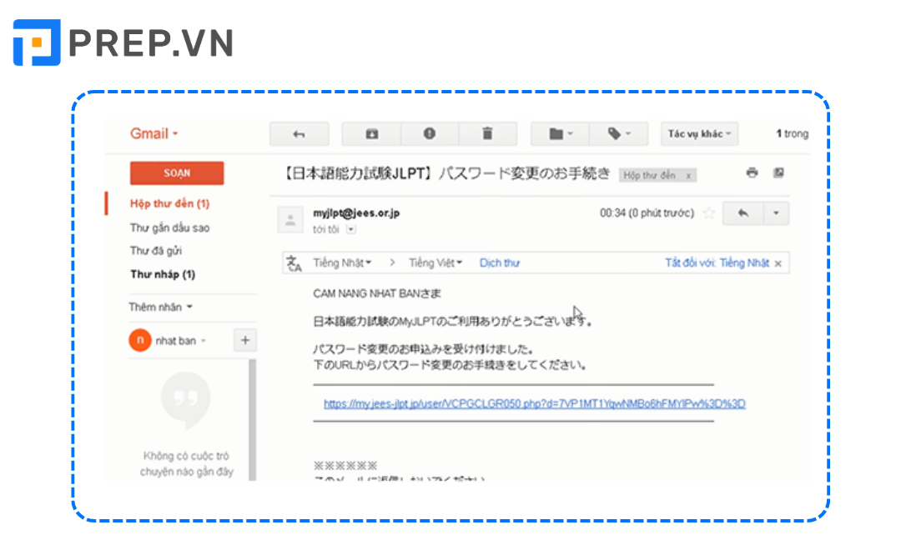This screenshot has width=901, height=550.
Task: Open the Labels tag dropdown
Action: tap(619, 134)
